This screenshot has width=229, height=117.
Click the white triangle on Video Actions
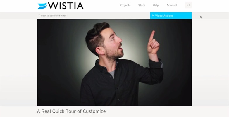click(x=153, y=16)
